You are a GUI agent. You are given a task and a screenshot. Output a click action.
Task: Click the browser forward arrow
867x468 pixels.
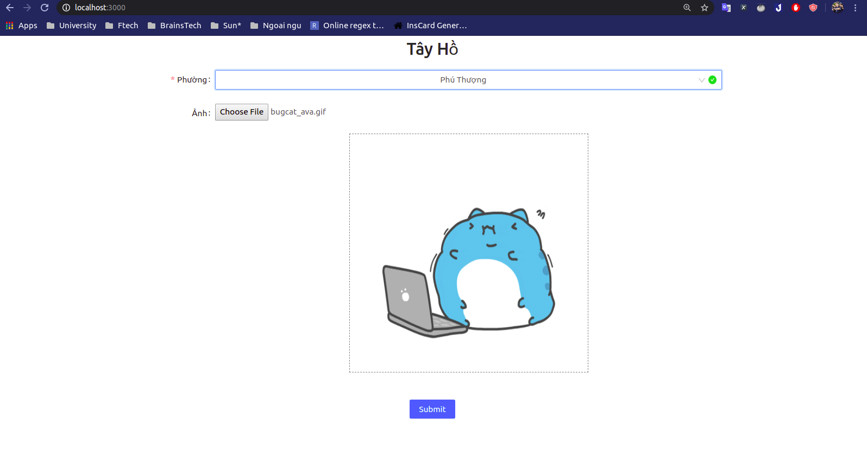point(27,8)
